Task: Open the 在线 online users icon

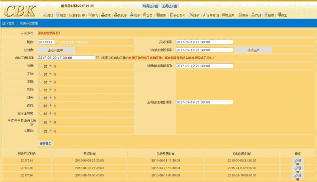Action: [x=253, y=15]
